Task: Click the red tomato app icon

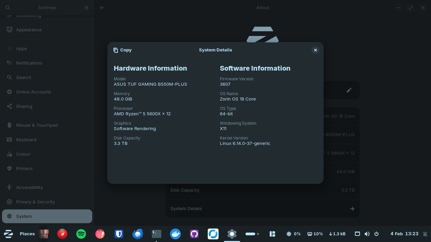Action: (62, 234)
